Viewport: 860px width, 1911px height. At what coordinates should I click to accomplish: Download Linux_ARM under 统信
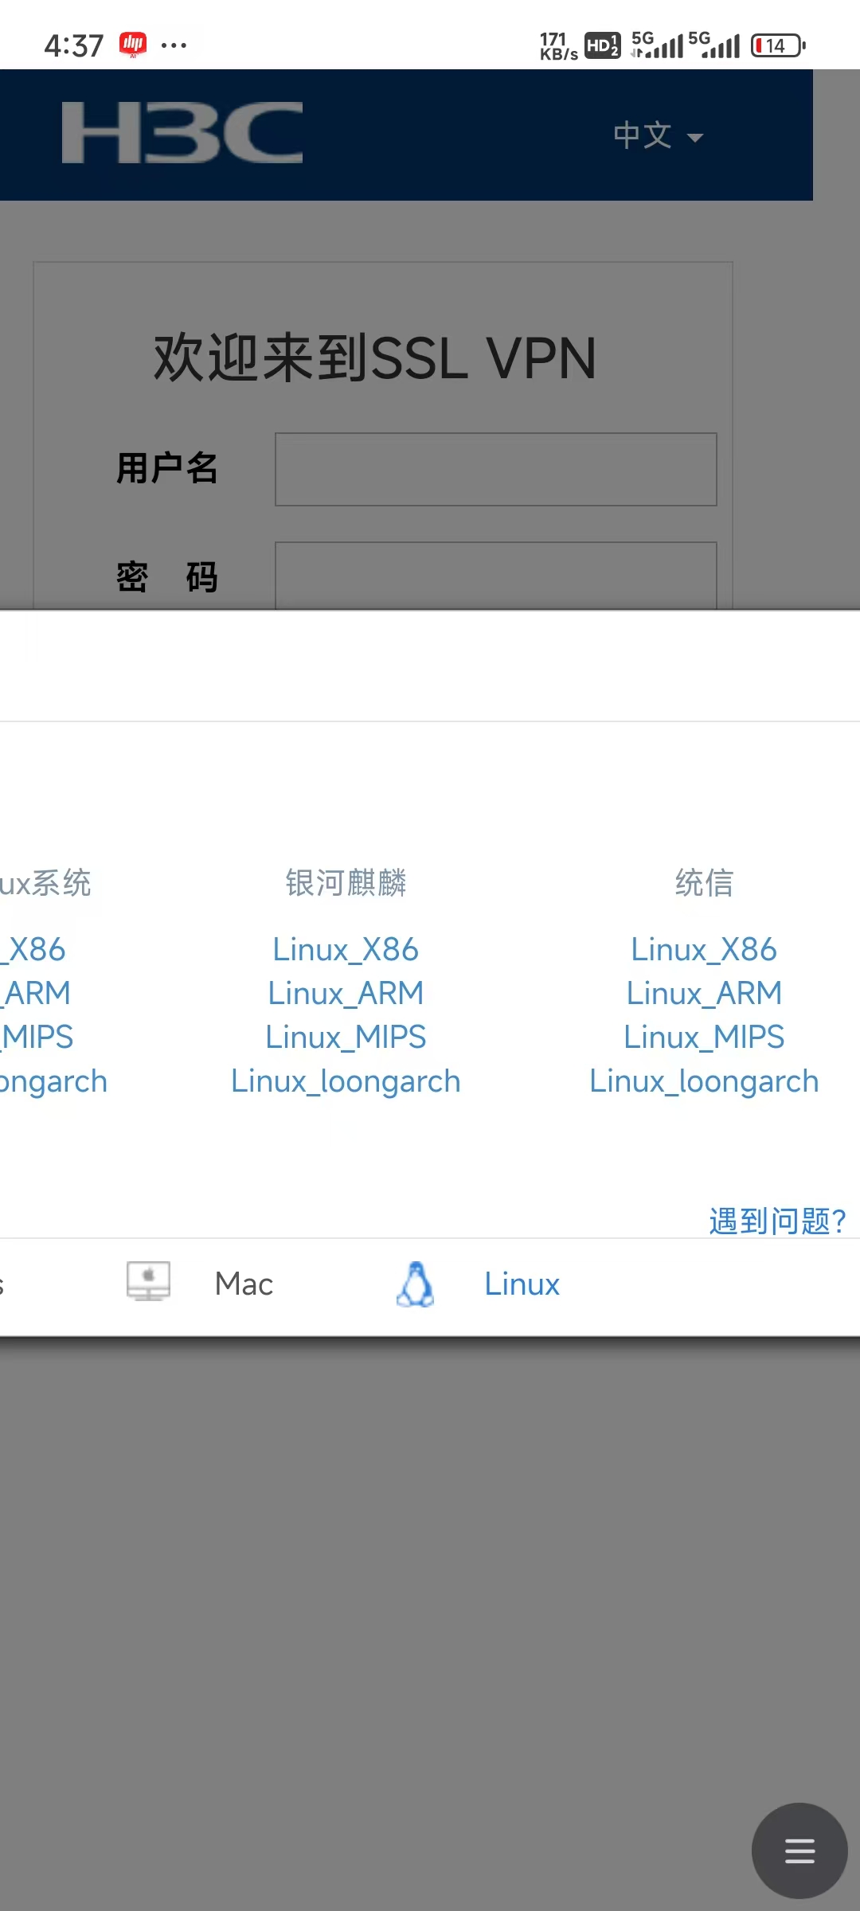coord(704,993)
